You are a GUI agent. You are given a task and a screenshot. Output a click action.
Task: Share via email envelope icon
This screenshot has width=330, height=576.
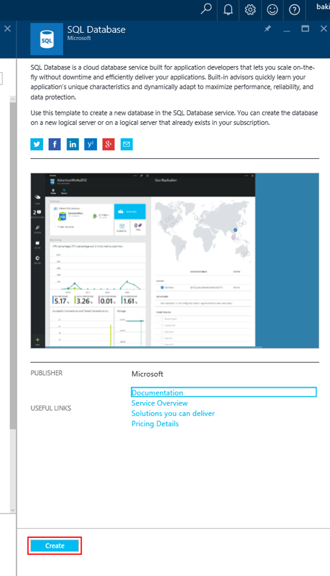pos(127,144)
